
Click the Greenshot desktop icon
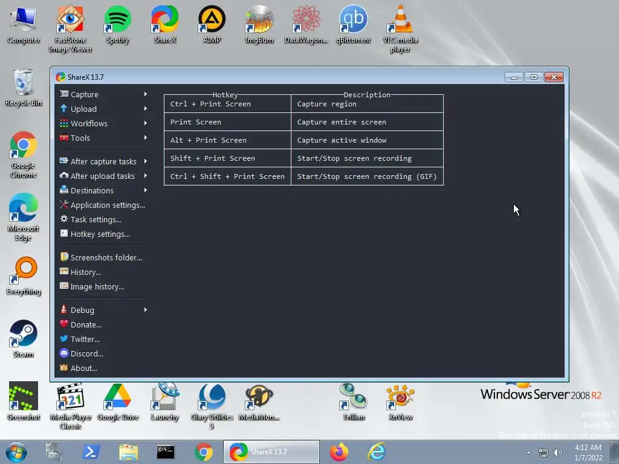pos(24,401)
